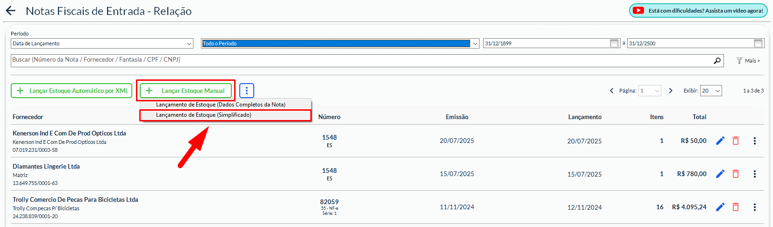The width and height of the screenshot is (773, 227).
Task: Select Lançamento de Estoque (Simplificado) option
Action: point(204,115)
